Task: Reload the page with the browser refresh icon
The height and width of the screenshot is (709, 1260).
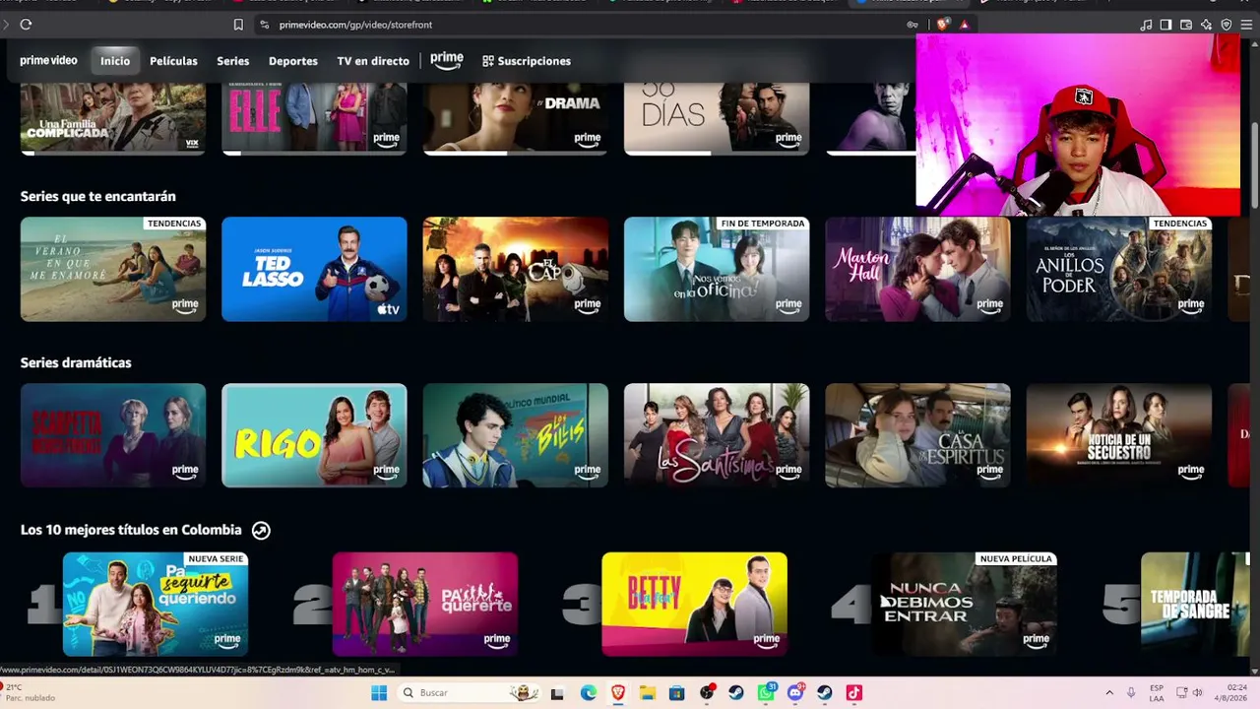Action: pyautogui.click(x=26, y=25)
